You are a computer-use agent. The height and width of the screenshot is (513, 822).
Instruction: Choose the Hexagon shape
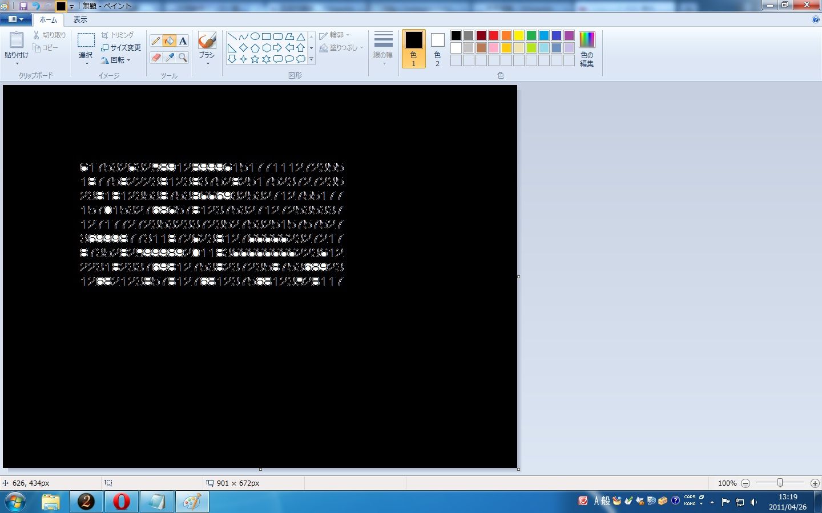(267, 48)
